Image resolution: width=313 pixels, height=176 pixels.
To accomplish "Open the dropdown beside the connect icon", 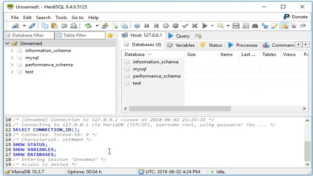I will click(24, 26).
